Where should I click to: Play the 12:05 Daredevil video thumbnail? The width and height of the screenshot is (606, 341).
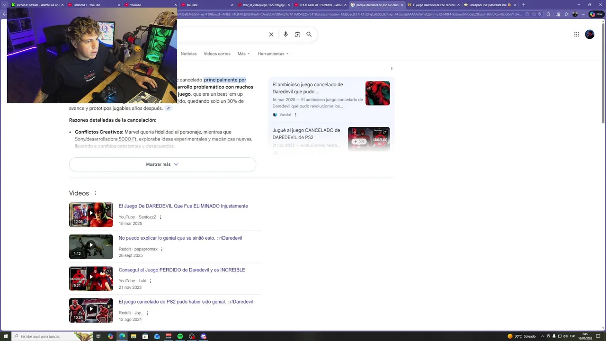(91, 215)
